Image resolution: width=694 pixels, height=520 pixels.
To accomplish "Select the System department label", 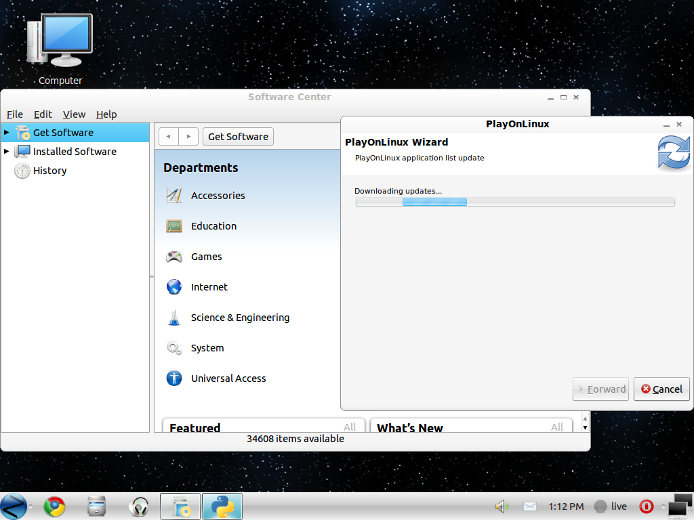I will [207, 348].
